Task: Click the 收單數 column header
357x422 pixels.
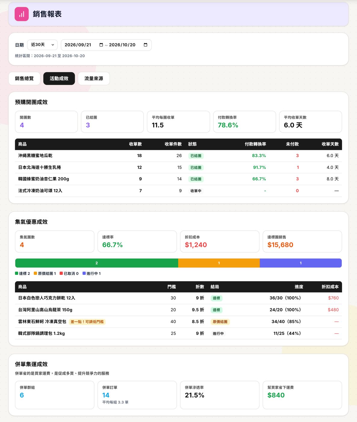Action: [135, 144]
